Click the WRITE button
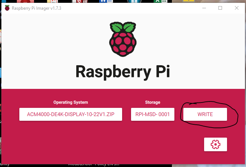The image size is (246, 167). (205, 114)
